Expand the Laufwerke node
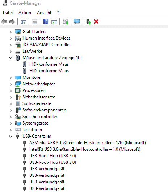This screenshot has height=195, width=168. 10,52
